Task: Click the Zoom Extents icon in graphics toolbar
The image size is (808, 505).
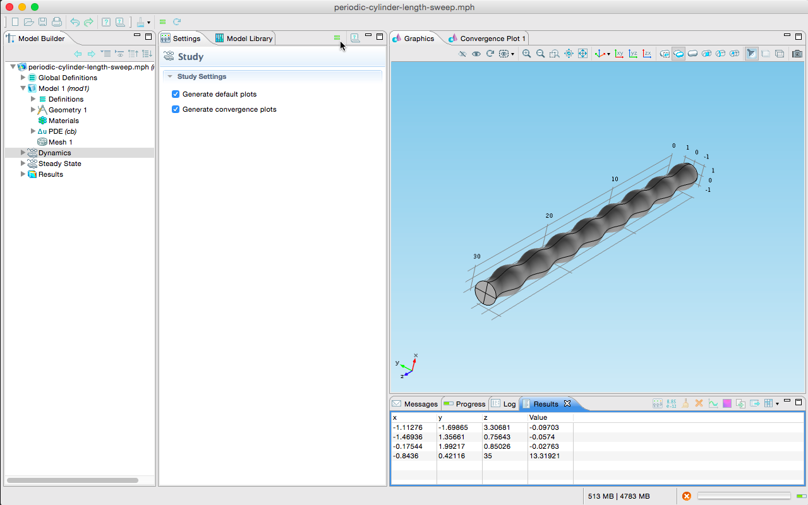Action: (582, 54)
